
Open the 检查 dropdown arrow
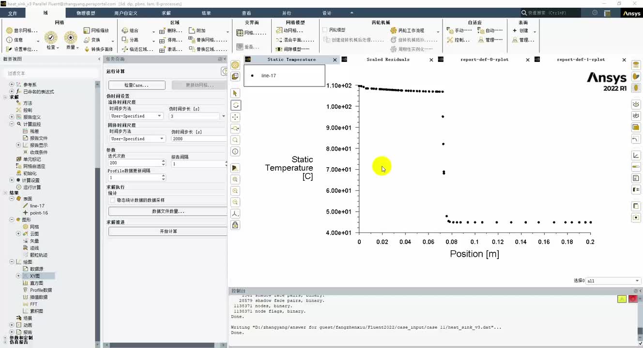point(58,48)
